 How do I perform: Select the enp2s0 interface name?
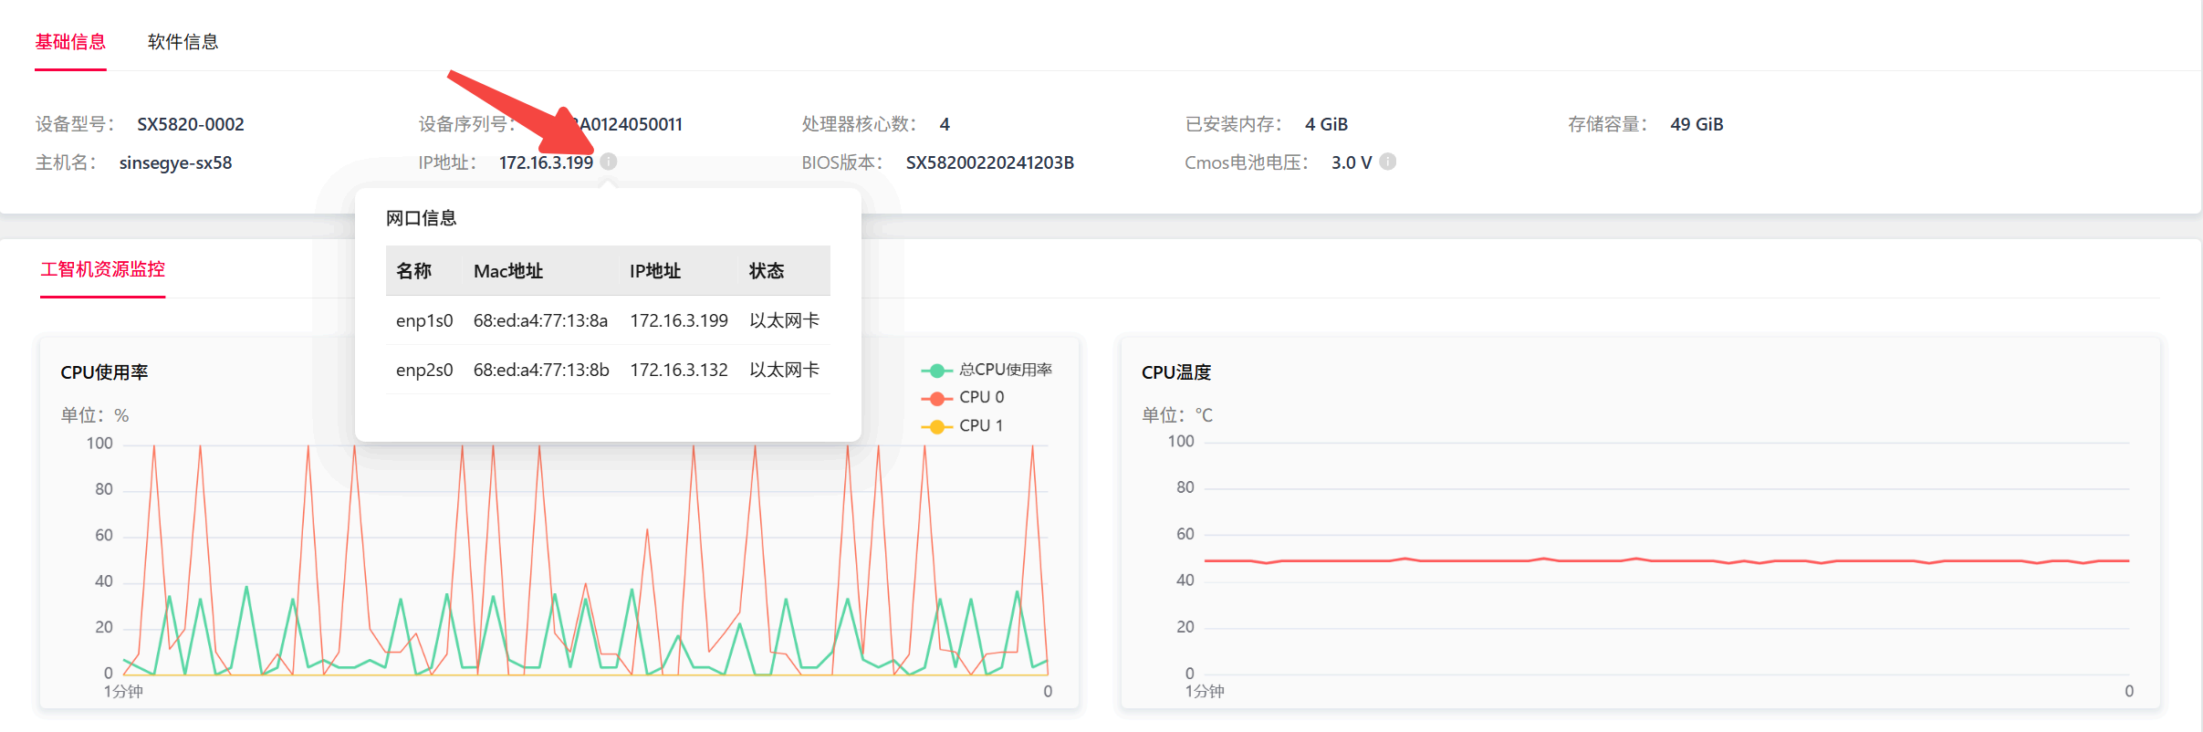[424, 370]
